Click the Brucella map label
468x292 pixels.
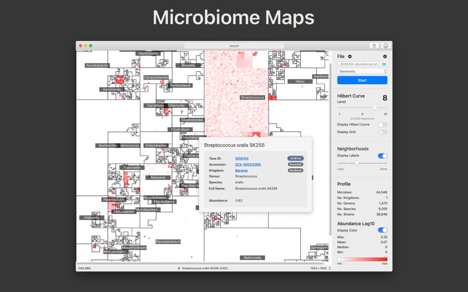(188, 65)
